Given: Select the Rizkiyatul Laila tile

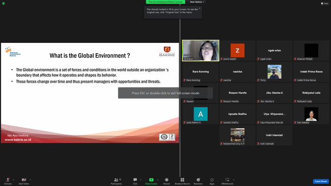Looking at the screenshot, I should click(x=311, y=93).
